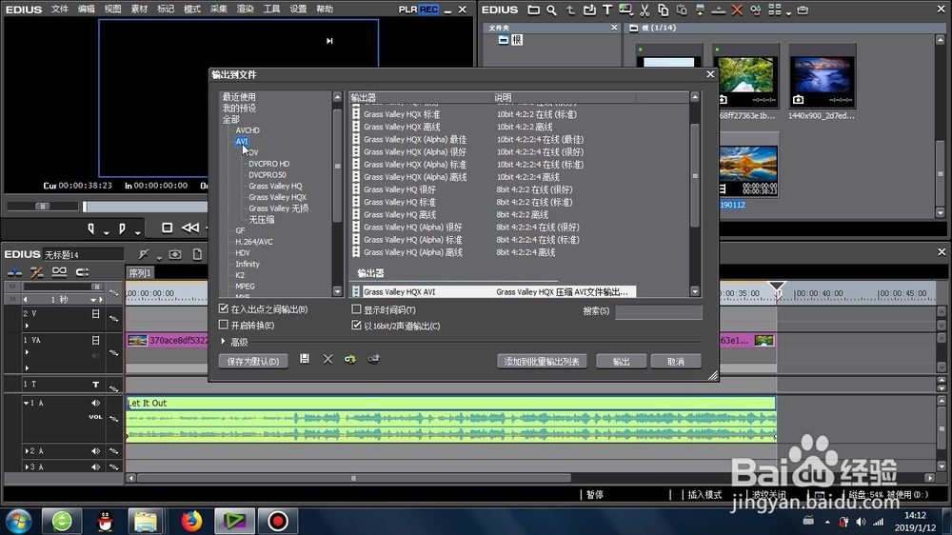Enable the conversion (开启转换) checkbox
The height and width of the screenshot is (535, 952).
224,325
